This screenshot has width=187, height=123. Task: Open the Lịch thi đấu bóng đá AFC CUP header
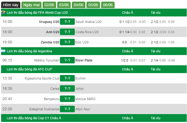coord(29,69)
